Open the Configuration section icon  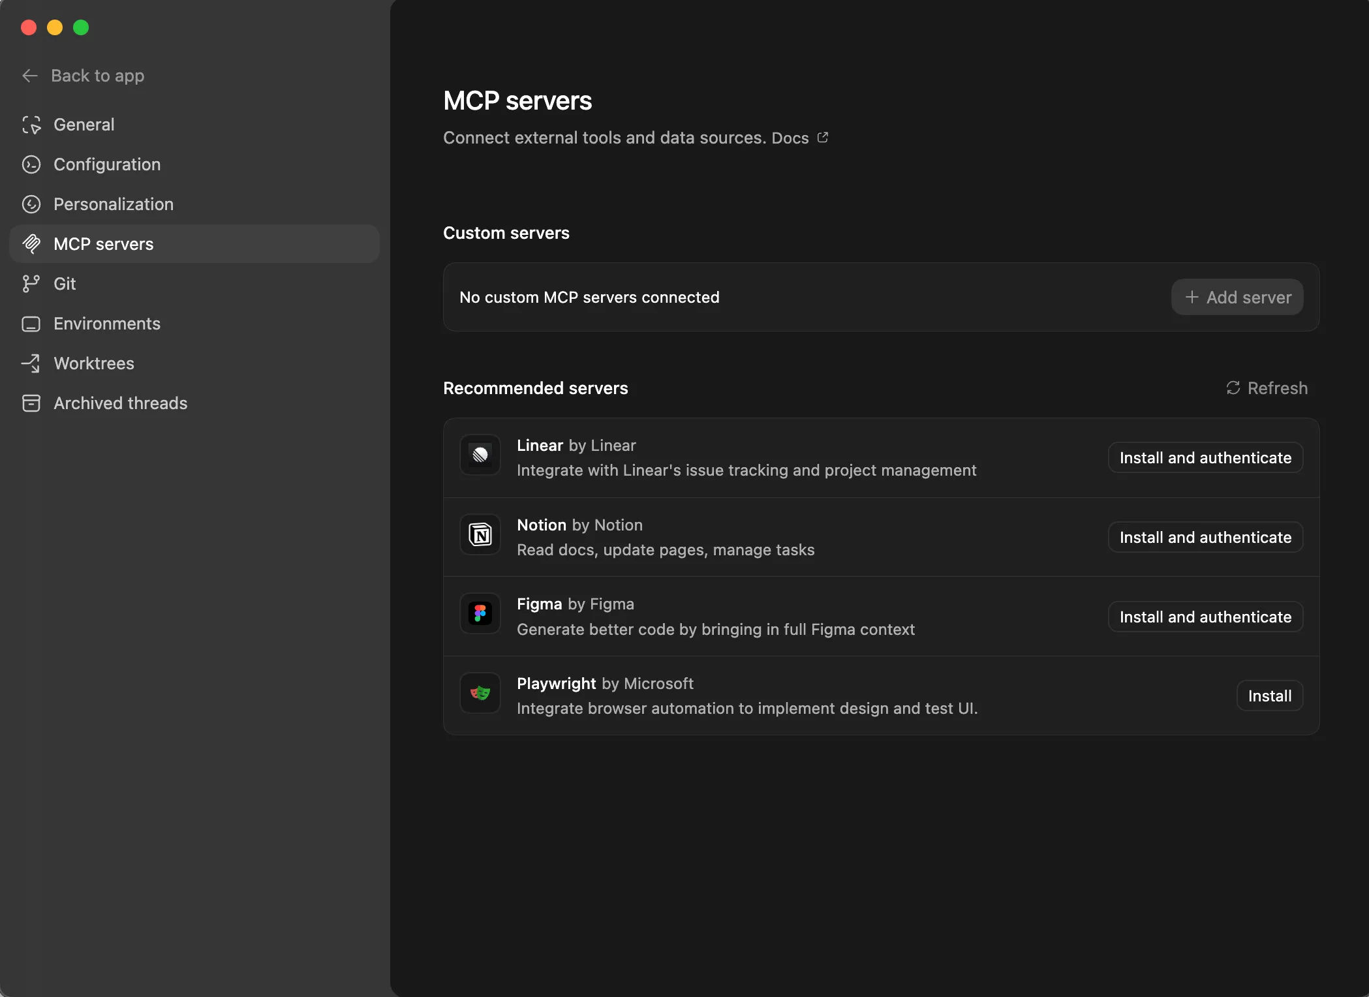tap(31, 164)
